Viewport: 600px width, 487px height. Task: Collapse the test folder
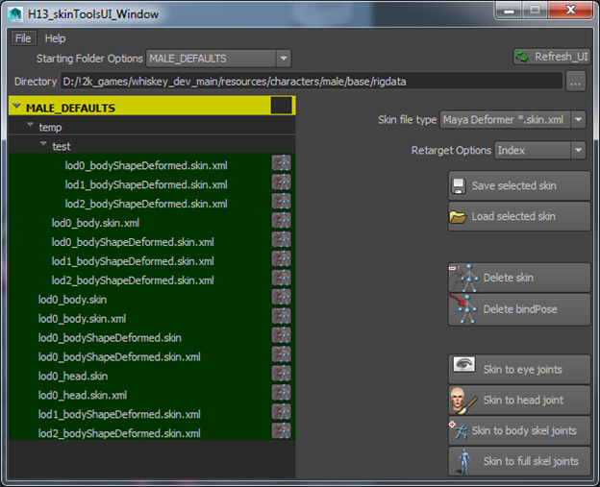pyautogui.click(x=43, y=144)
